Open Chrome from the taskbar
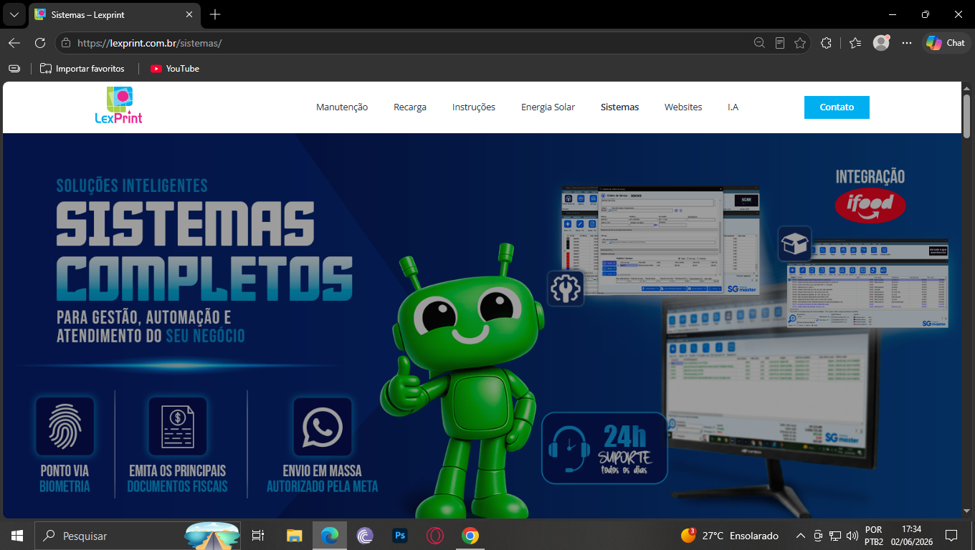Screen dimensions: 975x550 coord(470,536)
